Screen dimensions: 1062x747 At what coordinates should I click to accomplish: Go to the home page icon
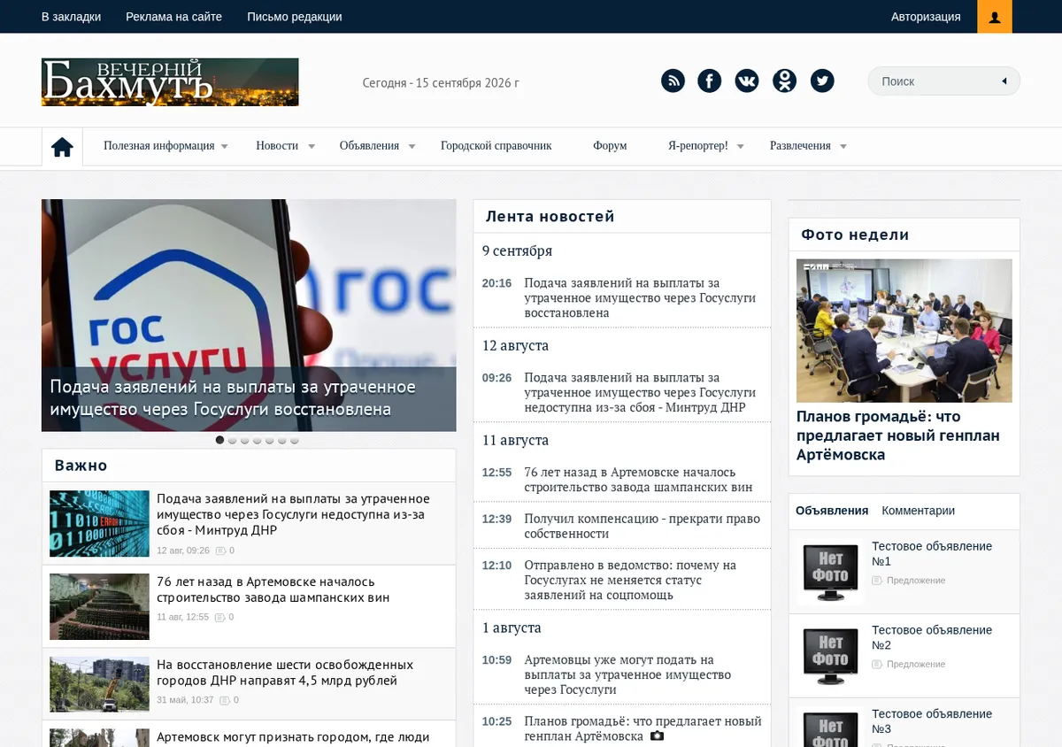[x=62, y=147]
